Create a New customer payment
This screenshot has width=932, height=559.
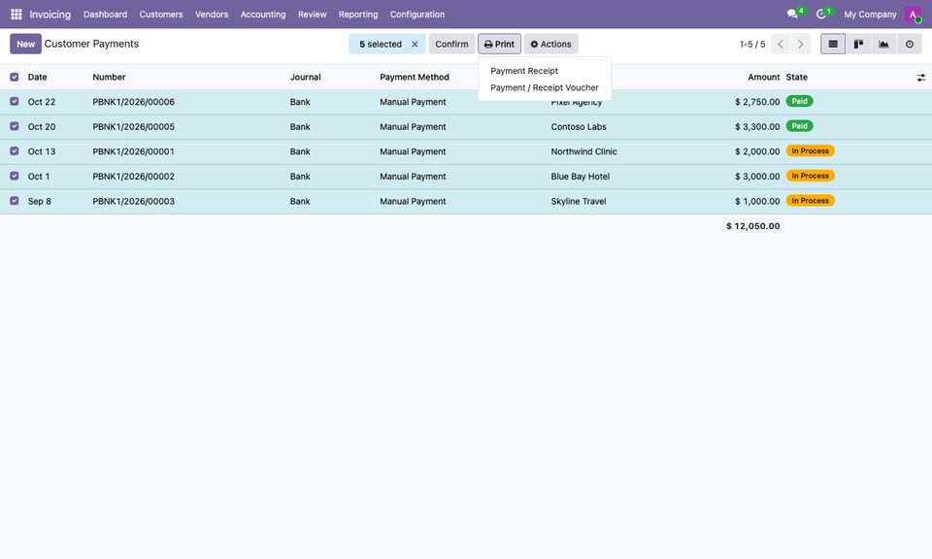tap(25, 44)
